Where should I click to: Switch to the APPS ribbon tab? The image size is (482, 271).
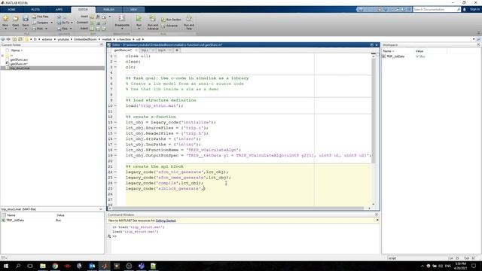pyautogui.click(x=59, y=10)
